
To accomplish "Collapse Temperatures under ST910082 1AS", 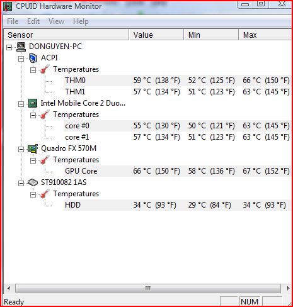I will [x=33, y=194].
